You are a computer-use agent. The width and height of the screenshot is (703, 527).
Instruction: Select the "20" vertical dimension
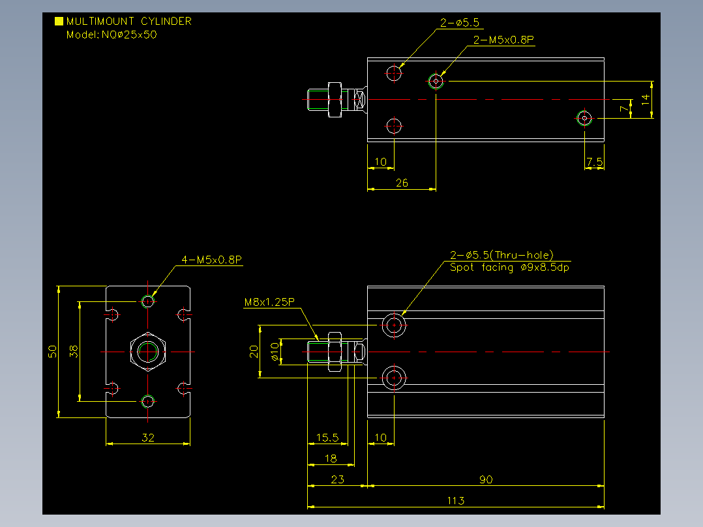pos(254,351)
